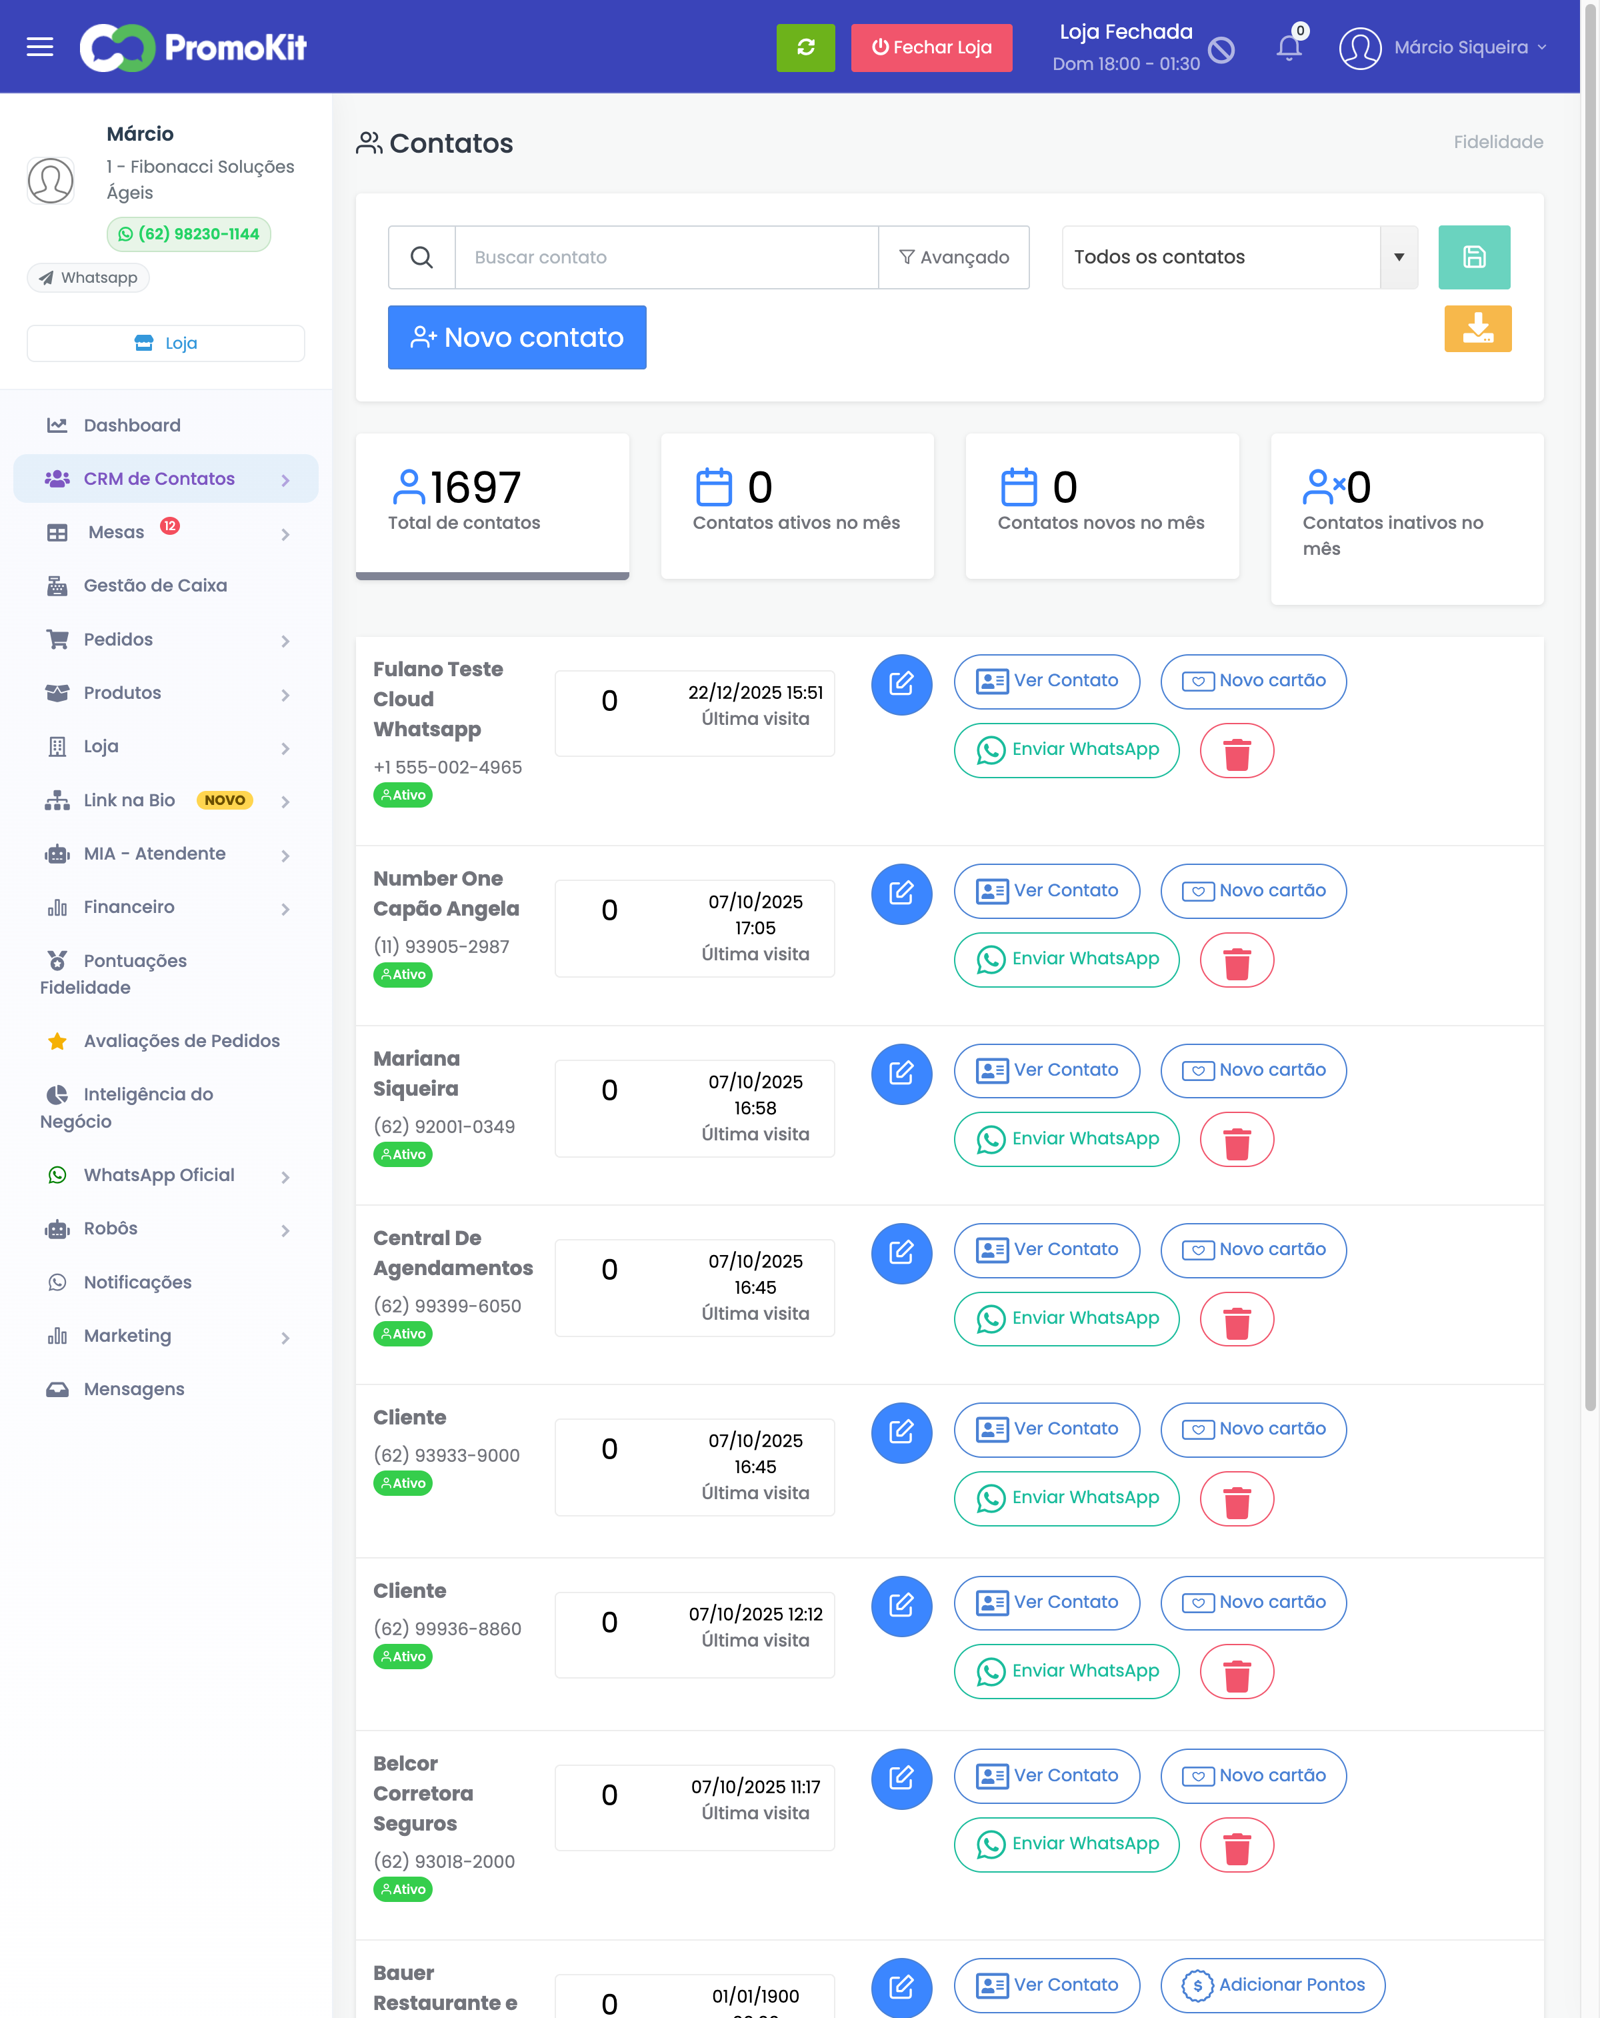Delete the Cliente (62) 99936-8860 contact
Viewport: 1600px width, 2018px height.
pos(1237,1673)
